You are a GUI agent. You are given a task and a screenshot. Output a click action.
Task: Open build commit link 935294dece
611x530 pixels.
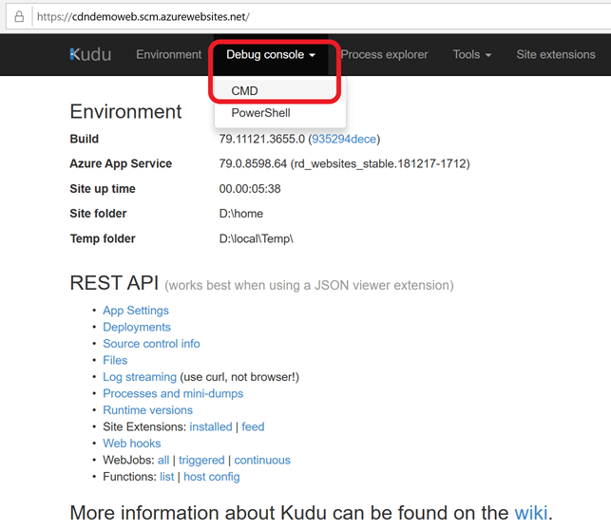pyautogui.click(x=344, y=139)
